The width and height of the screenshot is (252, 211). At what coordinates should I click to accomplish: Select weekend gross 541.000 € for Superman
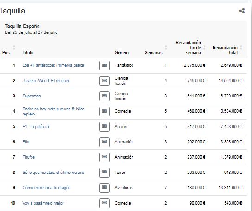(x=196, y=96)
